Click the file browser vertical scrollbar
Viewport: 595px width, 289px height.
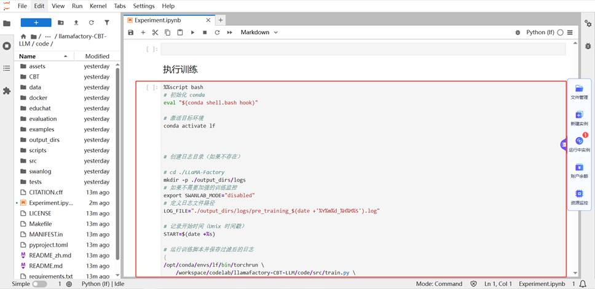117,164
